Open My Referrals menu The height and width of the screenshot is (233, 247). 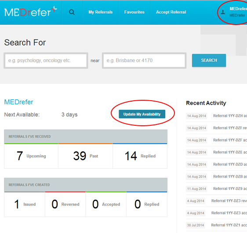coord(101,12)
